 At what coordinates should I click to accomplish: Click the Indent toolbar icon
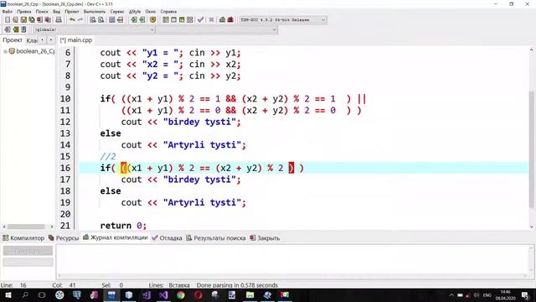[x=134, y=20]
